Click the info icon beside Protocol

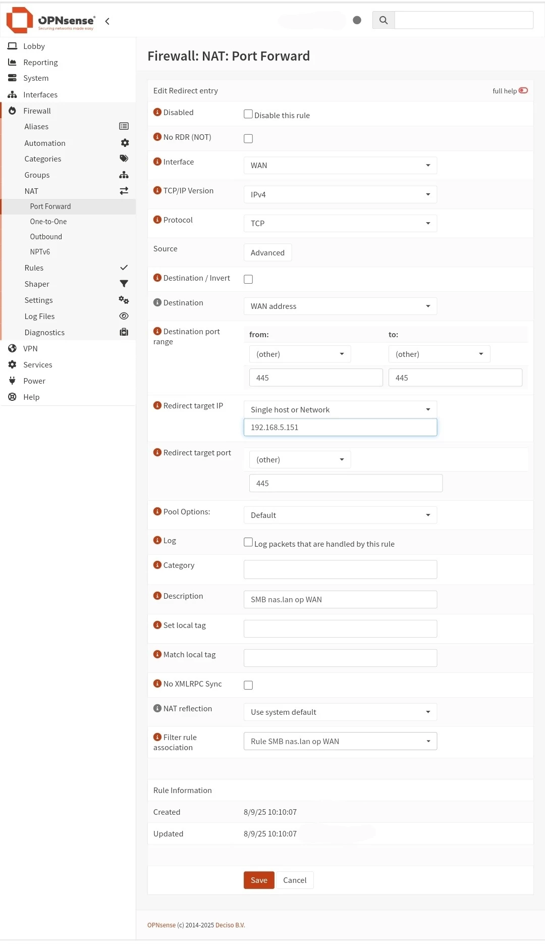pos(157,220)
